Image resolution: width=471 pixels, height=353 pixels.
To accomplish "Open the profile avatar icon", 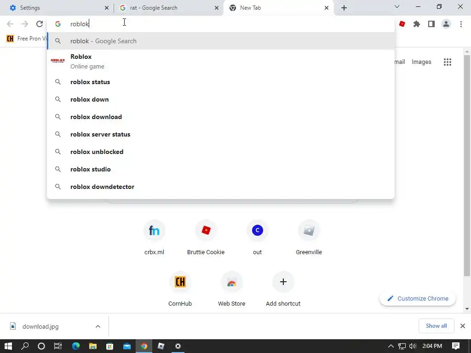I will [446, 24].
